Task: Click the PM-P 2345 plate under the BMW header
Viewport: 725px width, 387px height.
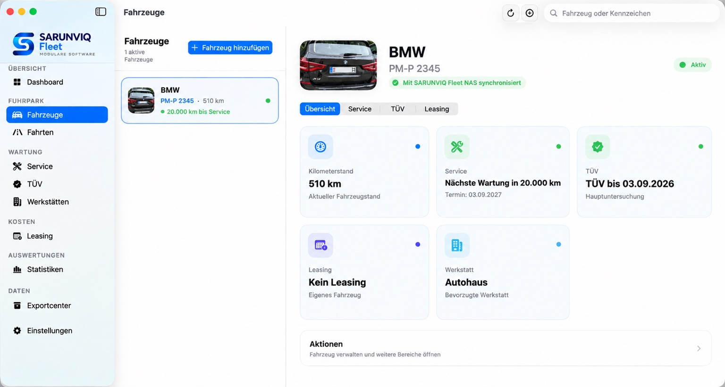Action: tap(414, 69)
